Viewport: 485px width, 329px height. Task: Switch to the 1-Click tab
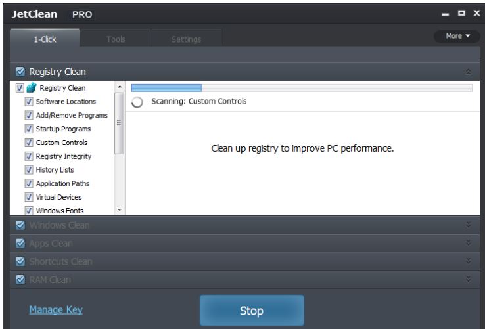click(x=45, y=38)
